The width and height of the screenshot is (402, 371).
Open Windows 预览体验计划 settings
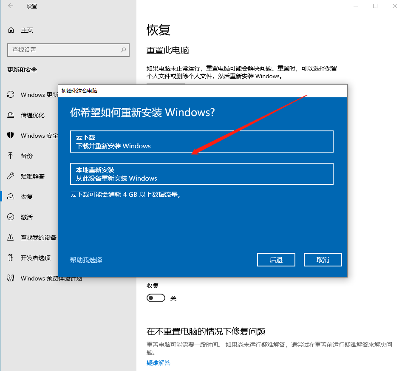11,278
